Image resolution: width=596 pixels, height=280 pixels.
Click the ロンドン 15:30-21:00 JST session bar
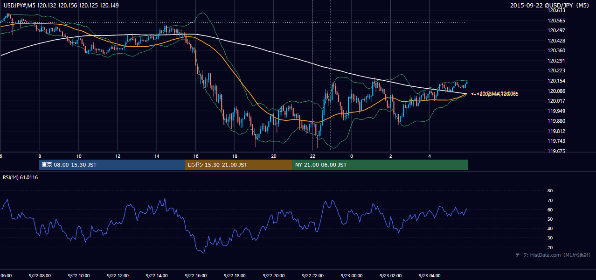pos(239,165)
